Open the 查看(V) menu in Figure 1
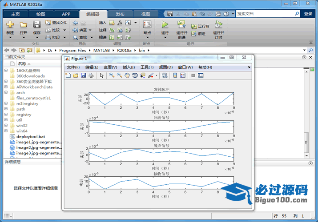Image resolution: width=318 pixels, height=222 pixels. click(110, 67)
